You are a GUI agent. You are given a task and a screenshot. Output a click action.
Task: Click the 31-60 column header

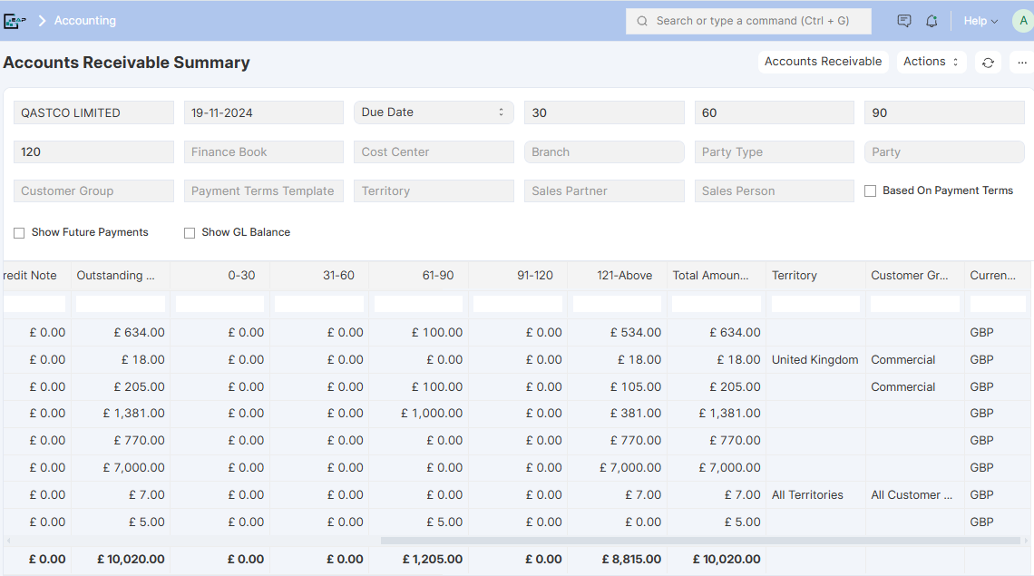(x=319, y=276)
